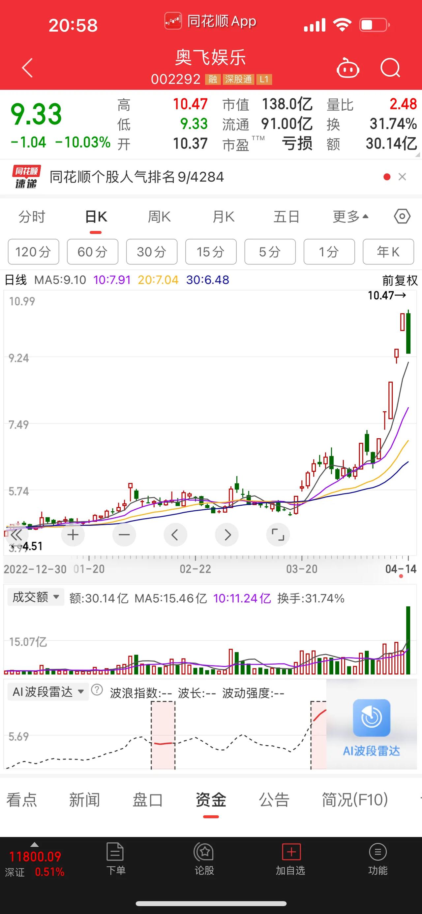Open AI波段雷达 help question icon
Screen dimensions: 422x914
pyautogui.click(x=97, y=690)
